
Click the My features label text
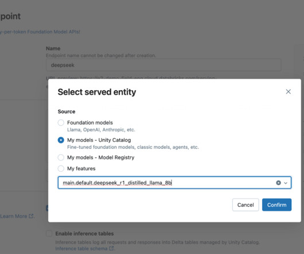click(81, 168)
